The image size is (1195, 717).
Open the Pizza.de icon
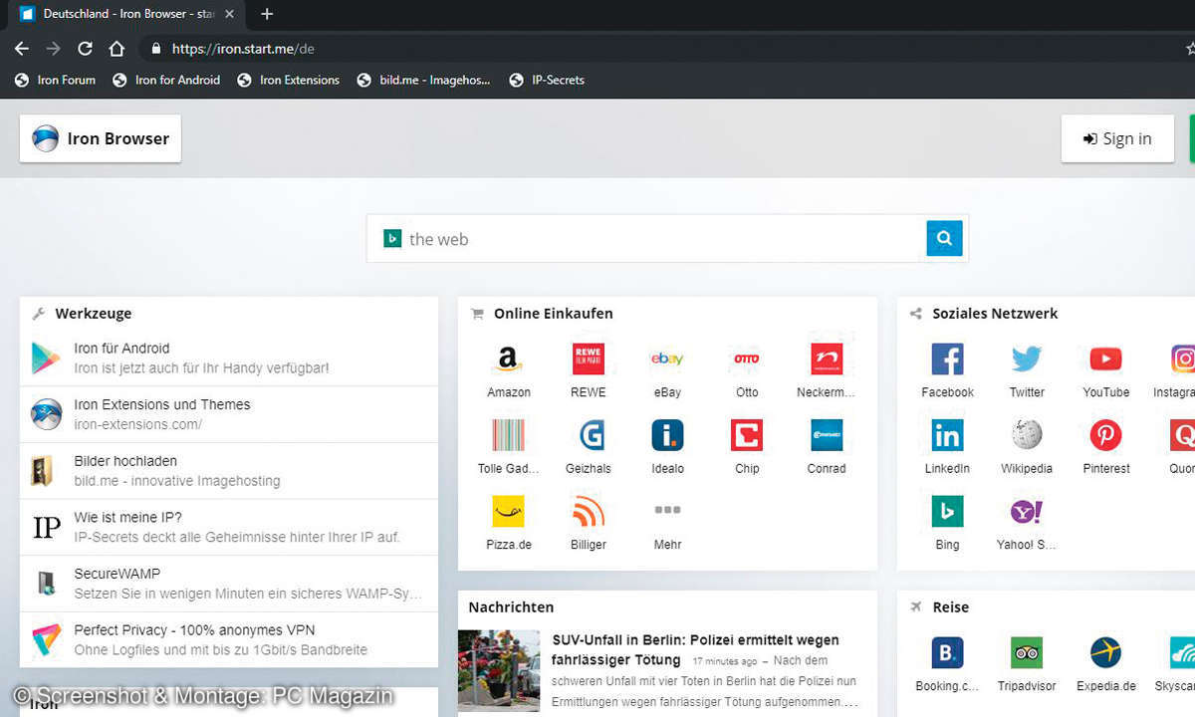point(508,512)
